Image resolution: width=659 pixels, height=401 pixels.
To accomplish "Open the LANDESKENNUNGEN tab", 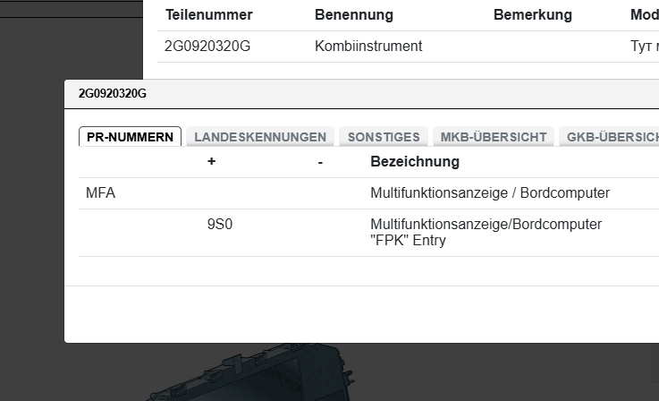I will tap(260, 137).
